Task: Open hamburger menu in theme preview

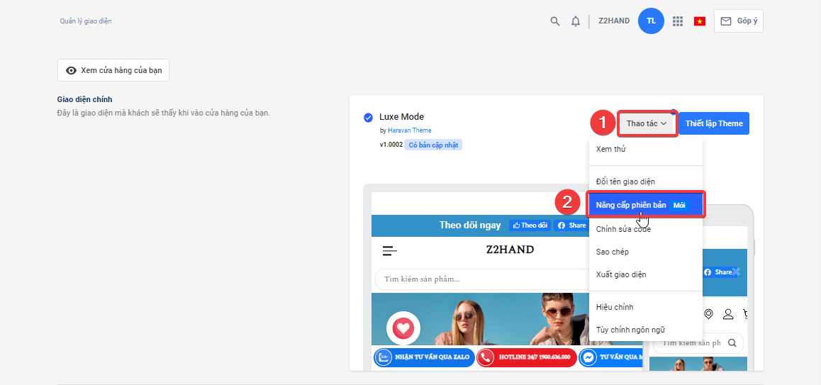Action: point(389,250)
